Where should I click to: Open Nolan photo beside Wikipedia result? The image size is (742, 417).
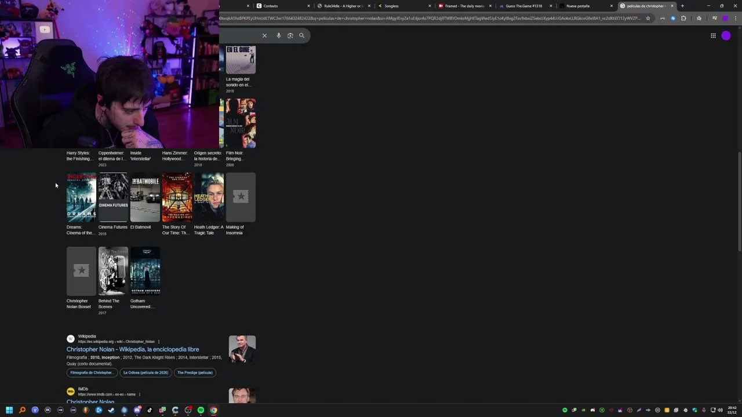(x=242, y=349)
